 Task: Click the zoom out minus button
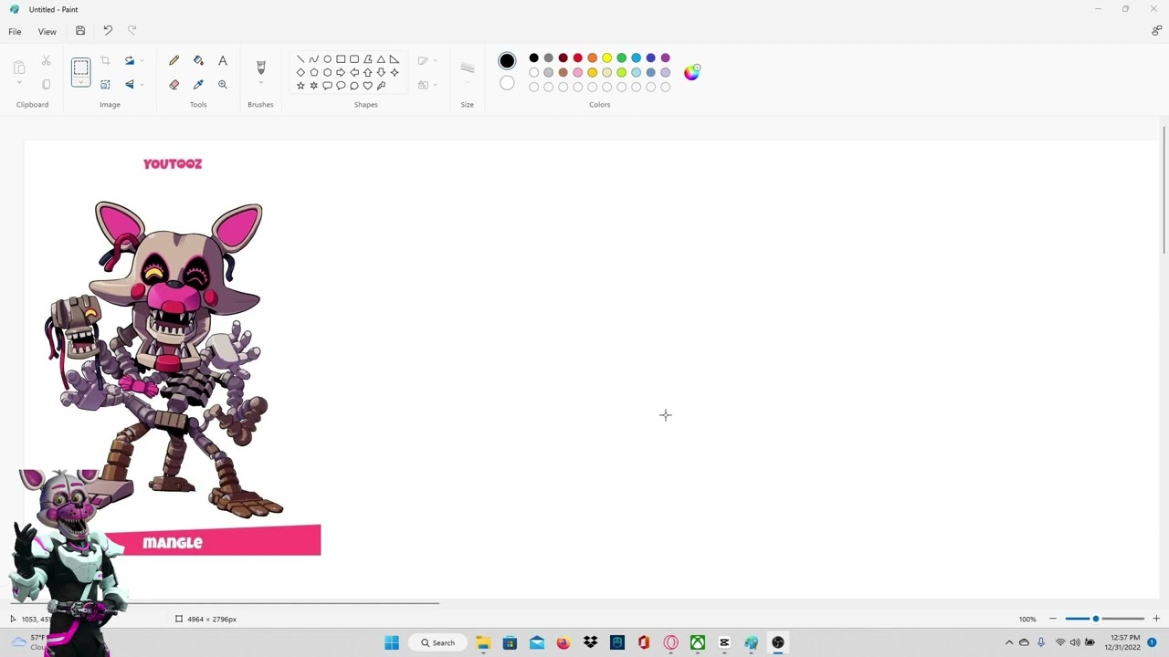[1052, 619]
